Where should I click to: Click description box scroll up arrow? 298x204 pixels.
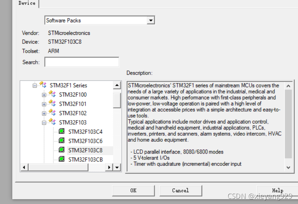288,86
